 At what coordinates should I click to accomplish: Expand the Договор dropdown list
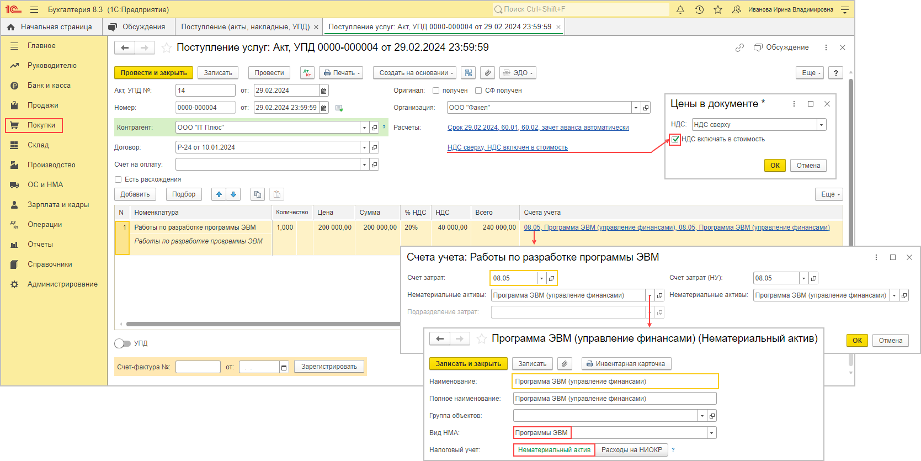[364, 147]
